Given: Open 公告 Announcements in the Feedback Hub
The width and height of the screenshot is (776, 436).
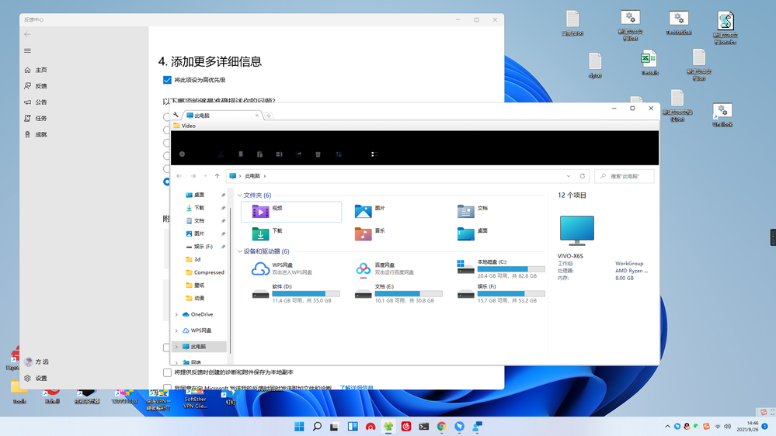Looking at the screenshot, I should 37,102.
